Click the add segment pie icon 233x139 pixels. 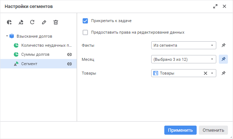[x=9, y=22]
